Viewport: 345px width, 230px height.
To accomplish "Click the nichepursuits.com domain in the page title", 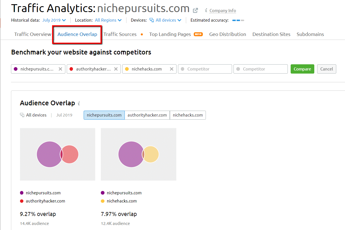I will click(143, 8).
